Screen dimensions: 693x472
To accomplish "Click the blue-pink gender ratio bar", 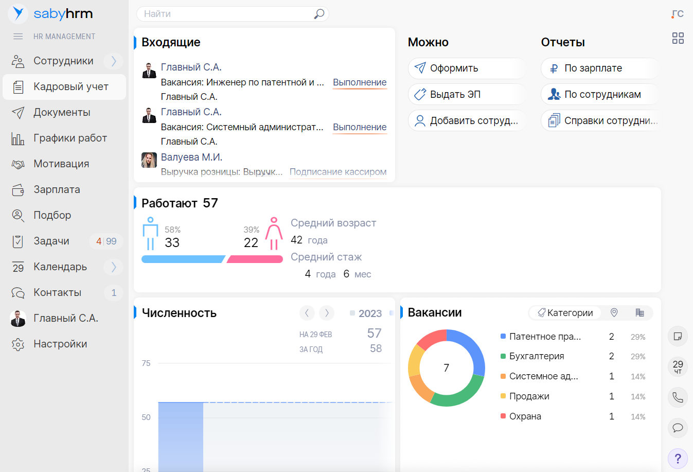I will point(212,259).
